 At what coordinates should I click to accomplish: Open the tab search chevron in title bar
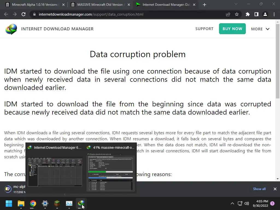coord(236,4)
